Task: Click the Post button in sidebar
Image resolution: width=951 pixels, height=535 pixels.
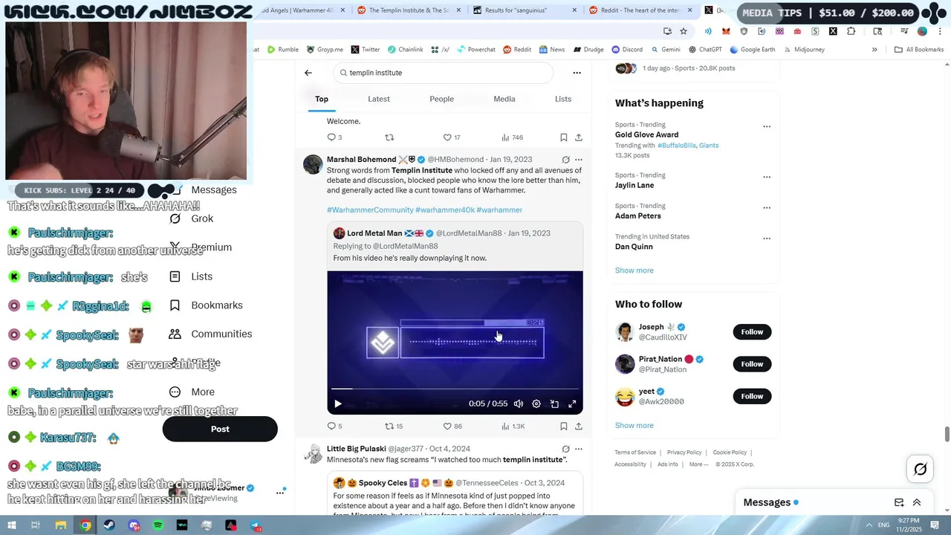Action: click(x=220, y=429)
